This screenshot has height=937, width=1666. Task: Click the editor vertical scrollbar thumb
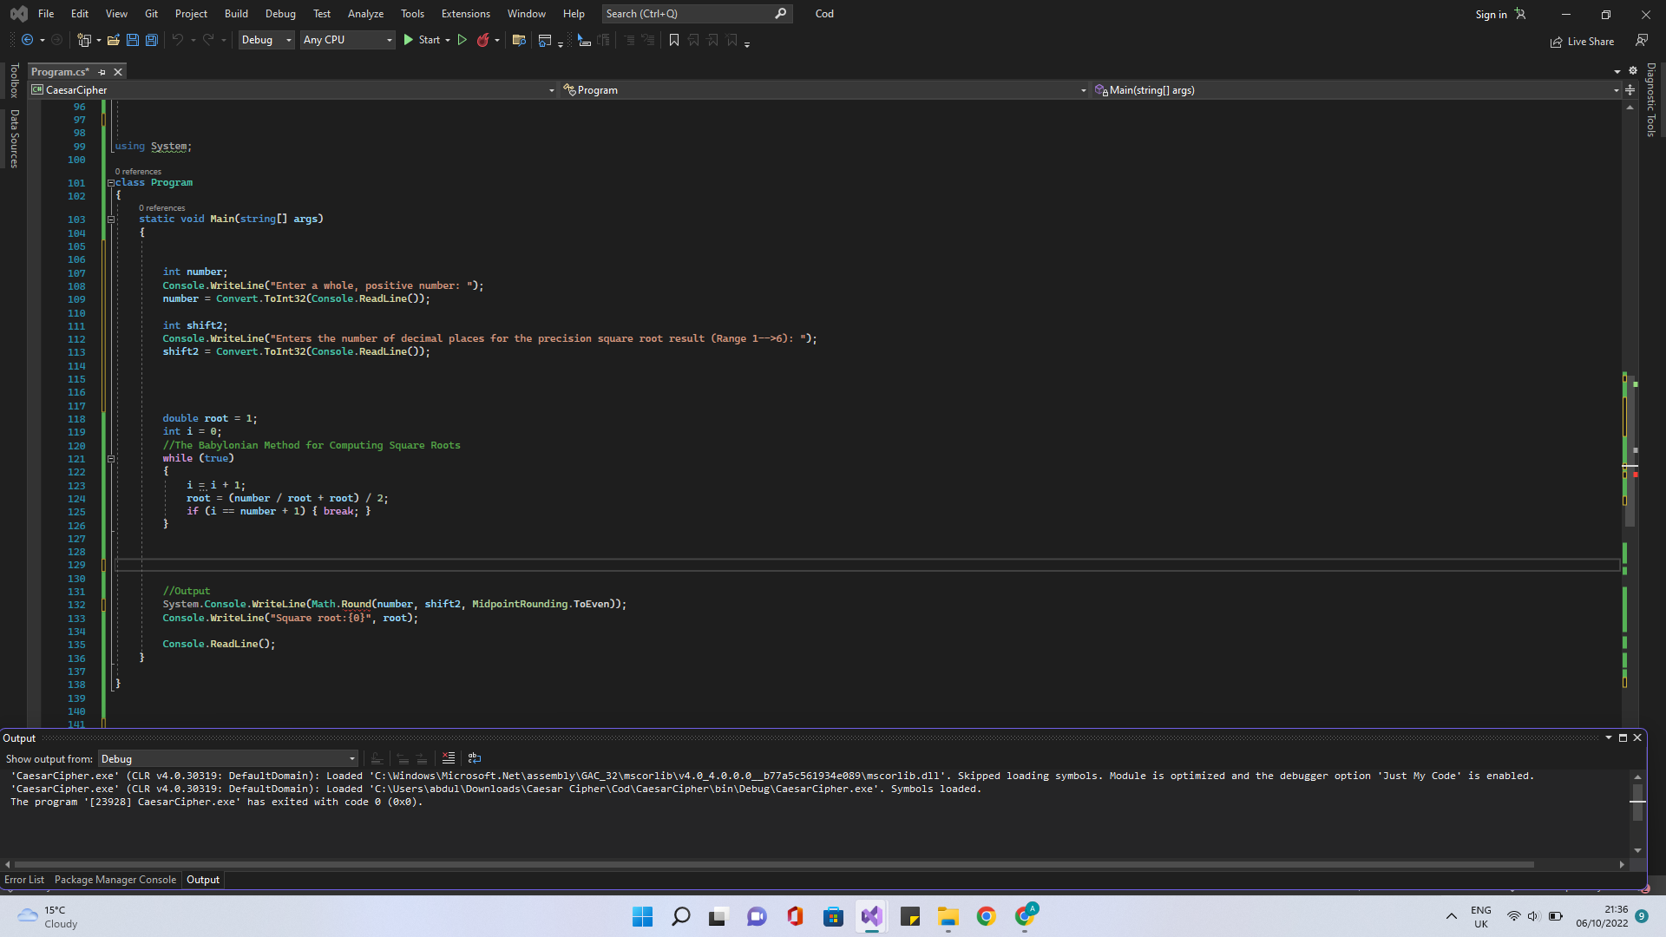click(1630, 451)
